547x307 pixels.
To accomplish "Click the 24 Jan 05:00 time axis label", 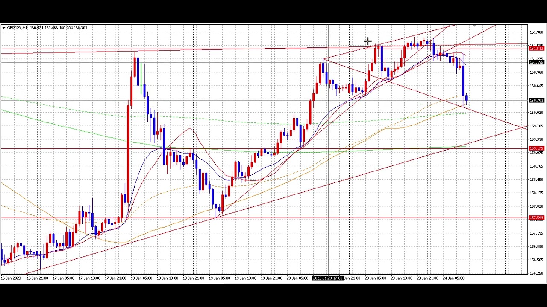I will [x=453, y=278].
